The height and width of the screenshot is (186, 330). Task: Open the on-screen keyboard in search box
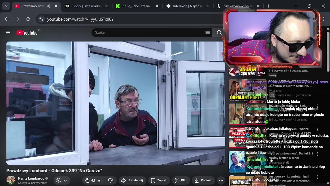(208, 33)
